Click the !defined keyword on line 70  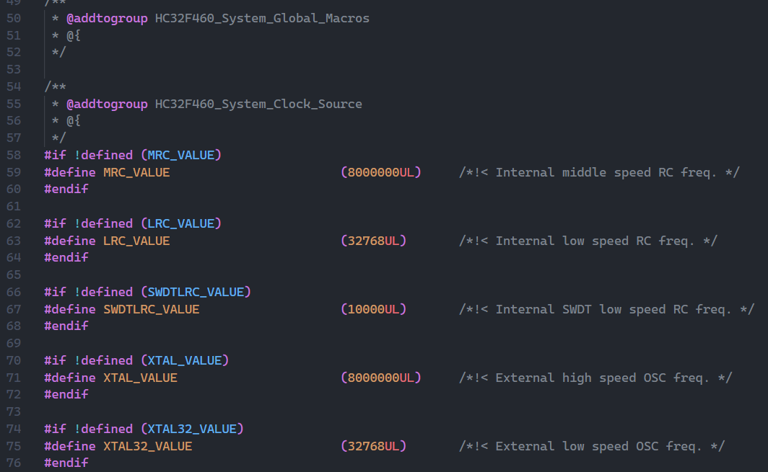pyautogui.click(x=103, y=360)
